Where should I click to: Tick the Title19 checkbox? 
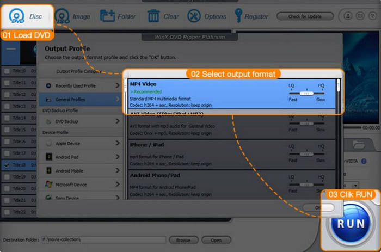pyautogui.click(x=7, y=177)
